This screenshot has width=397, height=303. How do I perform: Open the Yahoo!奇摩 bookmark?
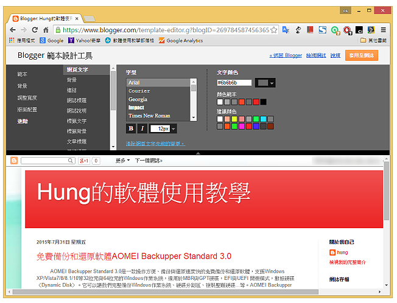coord(84,41)
